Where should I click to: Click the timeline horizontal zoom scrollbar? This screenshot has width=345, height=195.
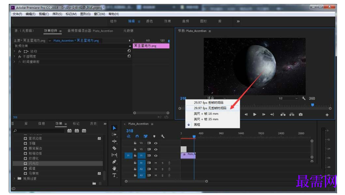[x=166, y=181]
